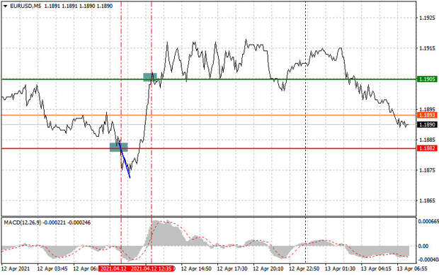The image size is (439, 275).
Task: Click the 1.1865 price scale value
Action: [427, 201]
